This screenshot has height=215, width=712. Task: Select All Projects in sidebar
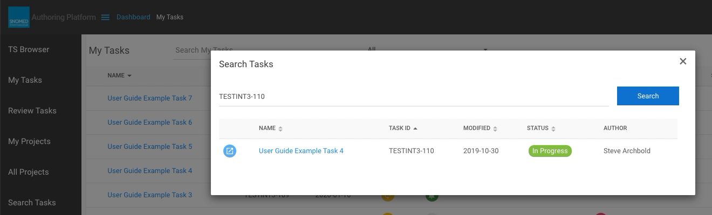[x=29, y=172]
